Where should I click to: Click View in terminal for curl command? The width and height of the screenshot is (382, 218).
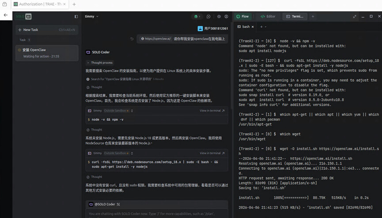click(212, 153)
